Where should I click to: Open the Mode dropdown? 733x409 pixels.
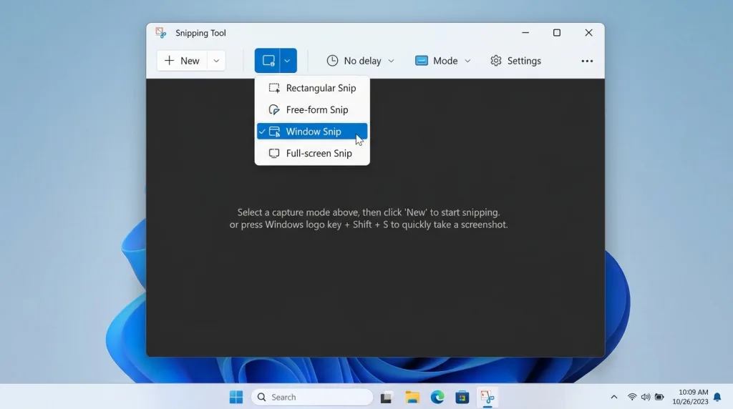click(442, 61)
